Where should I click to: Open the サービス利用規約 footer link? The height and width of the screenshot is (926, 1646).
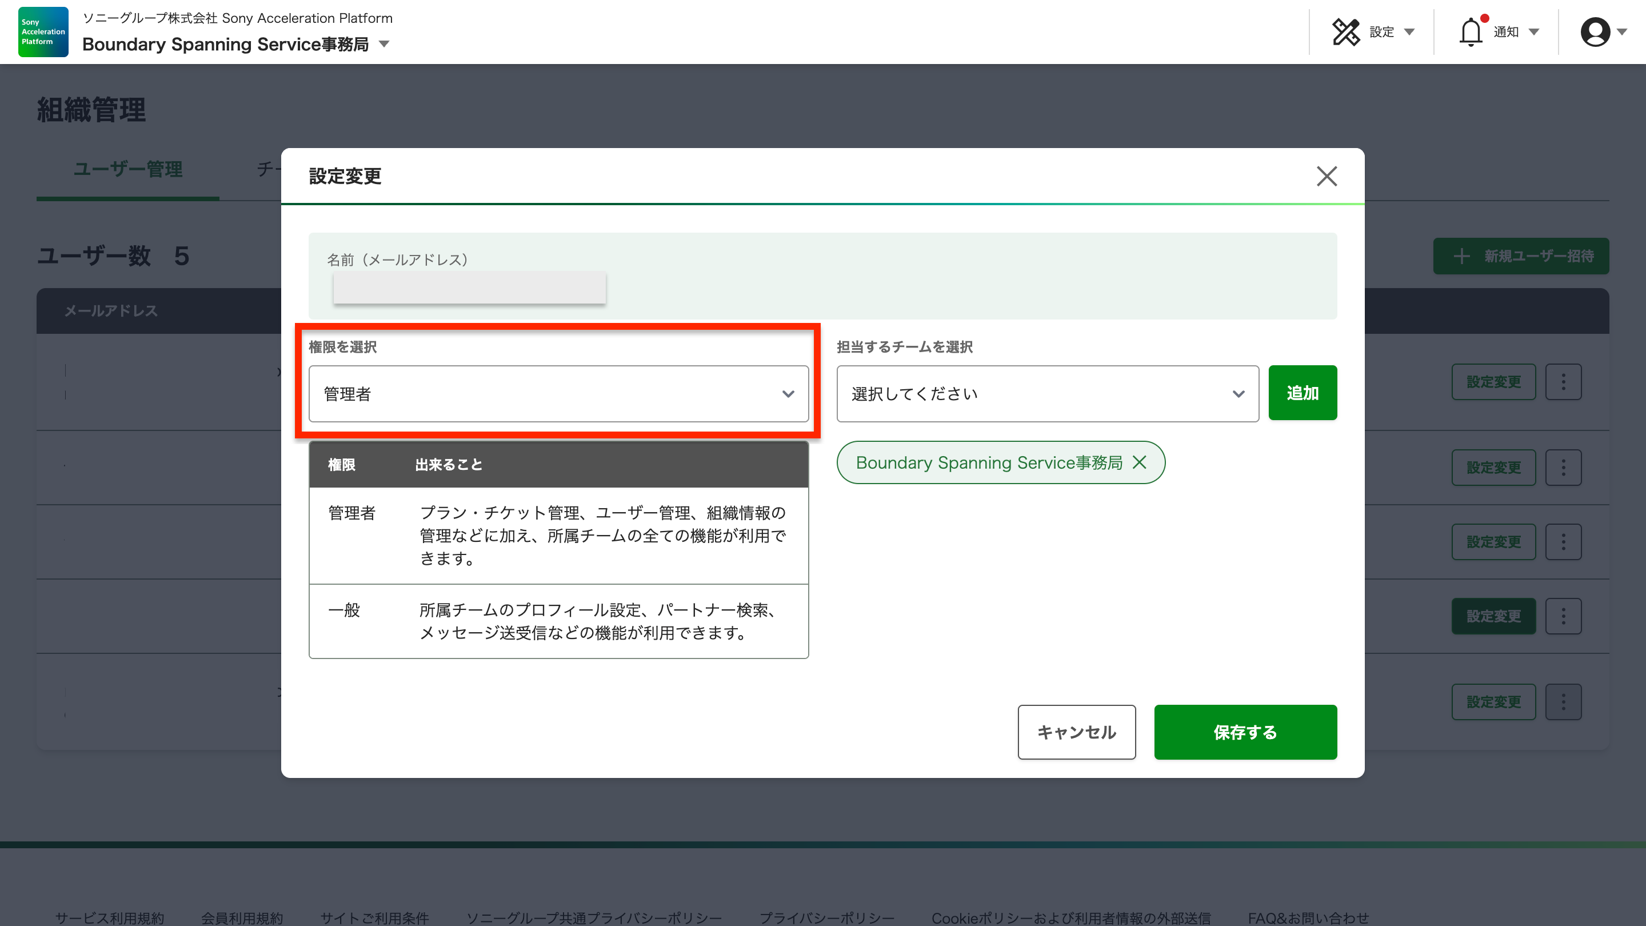(109, 917)
